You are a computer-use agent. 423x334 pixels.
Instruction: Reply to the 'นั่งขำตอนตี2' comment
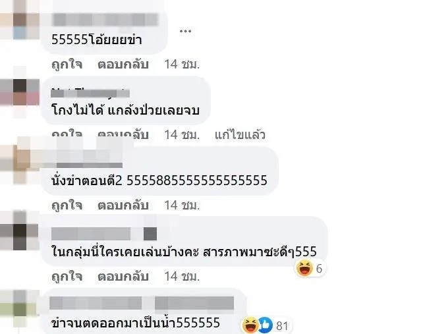click(x=123, y=206)
